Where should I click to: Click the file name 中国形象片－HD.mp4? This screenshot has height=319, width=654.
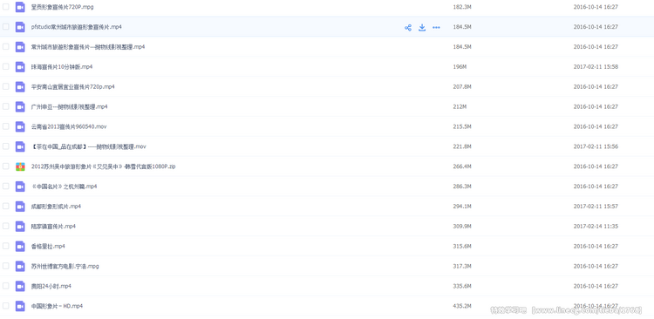(57, 306)
